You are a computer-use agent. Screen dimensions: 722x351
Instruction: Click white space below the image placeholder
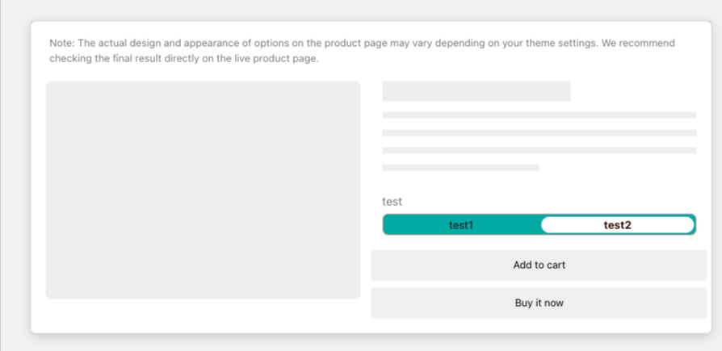point(202,316)
